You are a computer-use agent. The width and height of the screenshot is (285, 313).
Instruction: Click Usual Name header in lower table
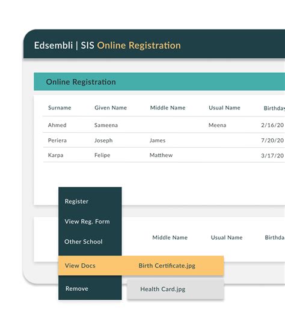[227, 237]
